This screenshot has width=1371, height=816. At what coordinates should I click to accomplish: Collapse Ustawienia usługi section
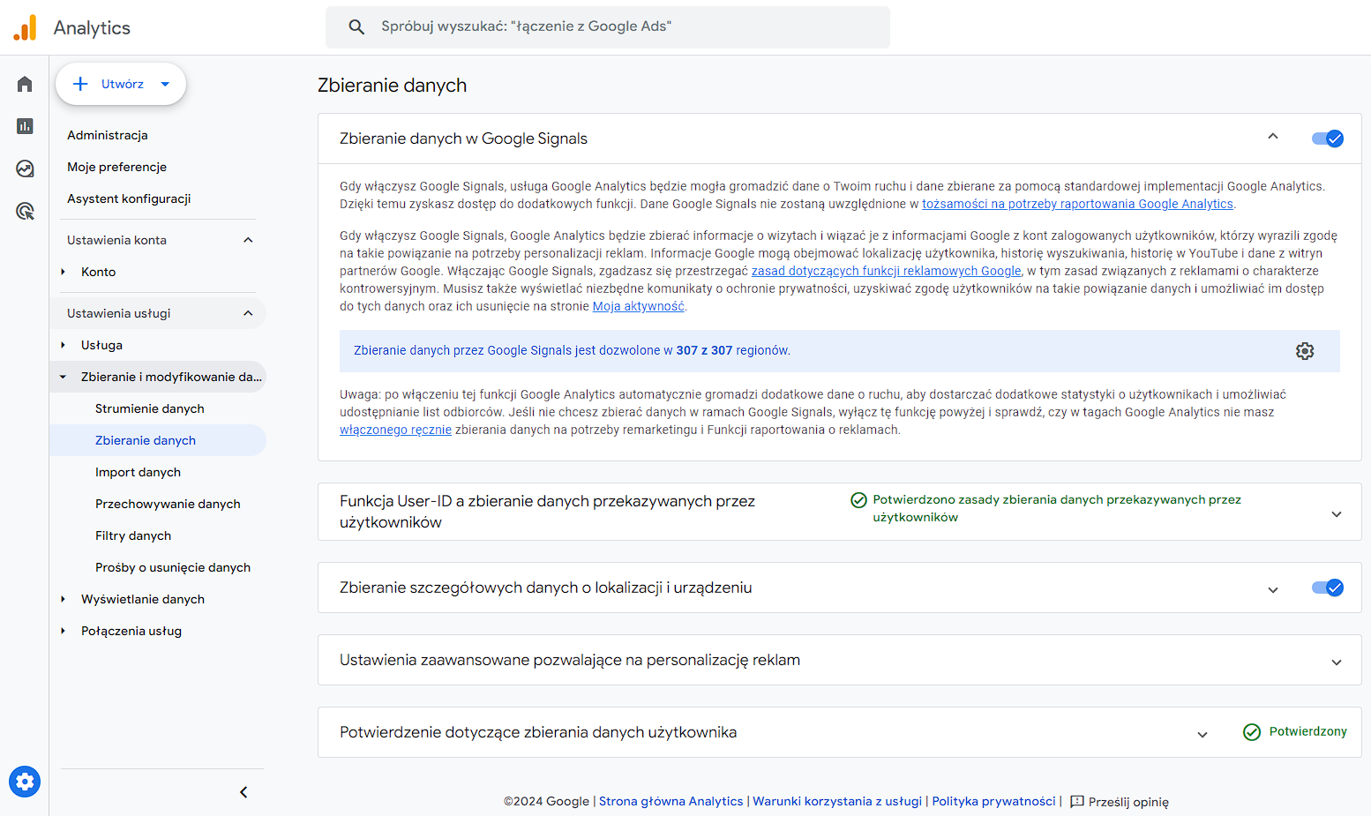(x=248, y=313)
